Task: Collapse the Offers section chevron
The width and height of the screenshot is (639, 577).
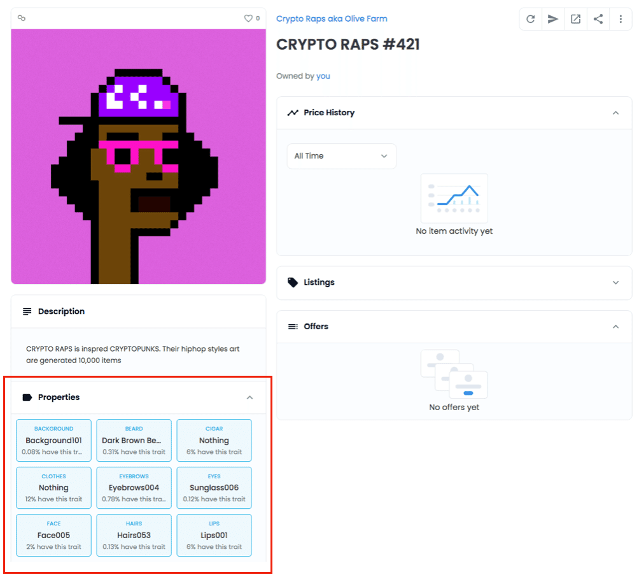Action: [615, 327]
